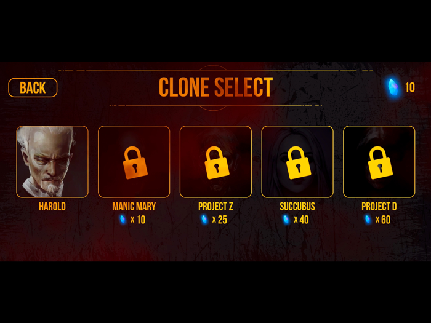The width and height of the screenshot is (431, 323).
Task: Tap the padlock on Succubus
Action: pos(299,162)
